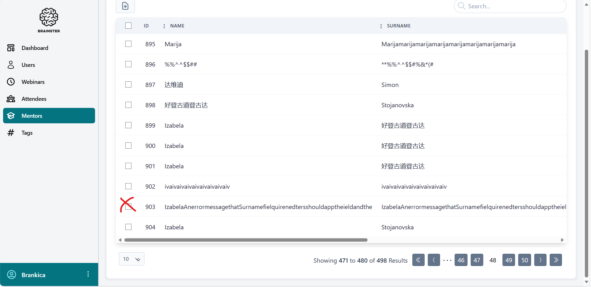Navigate to Webinars in sidebar
Viewport: 591px width, 287px height.
(x=33, y=82)
